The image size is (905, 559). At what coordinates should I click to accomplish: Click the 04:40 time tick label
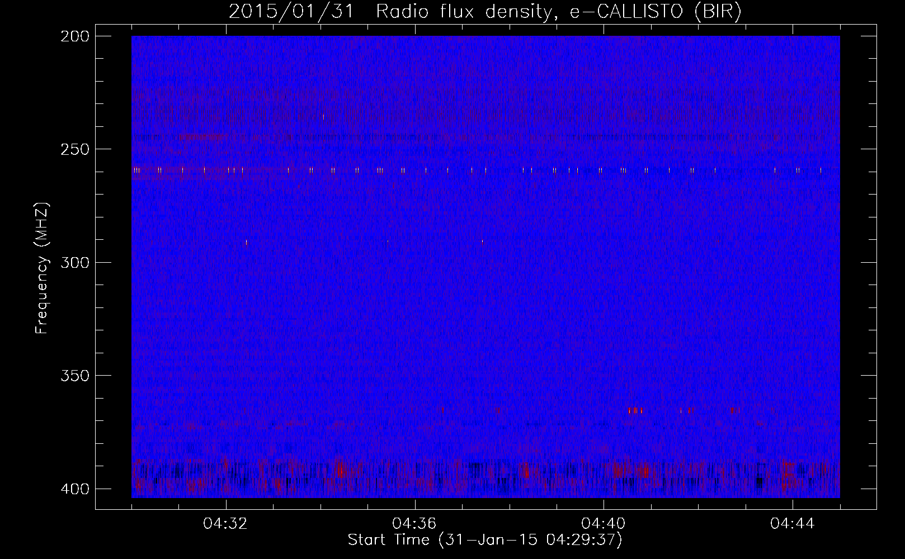pos(604,524)
